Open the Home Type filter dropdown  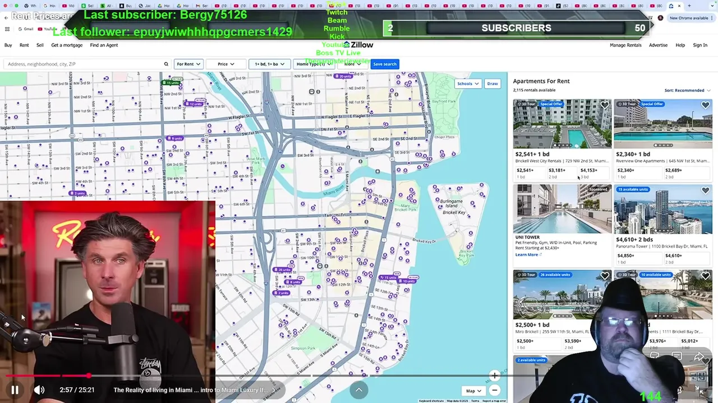point(313,64)
